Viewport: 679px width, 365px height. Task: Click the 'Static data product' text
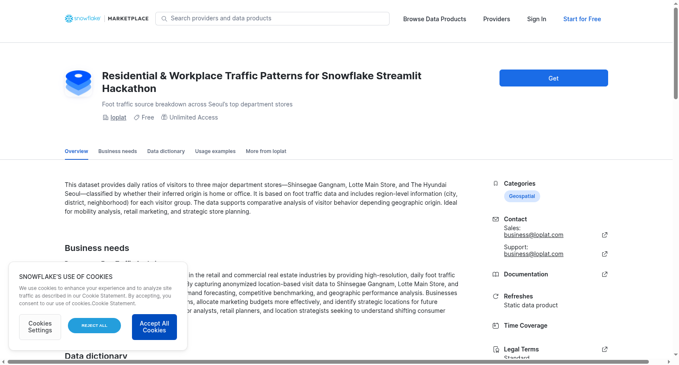(530, 305)
